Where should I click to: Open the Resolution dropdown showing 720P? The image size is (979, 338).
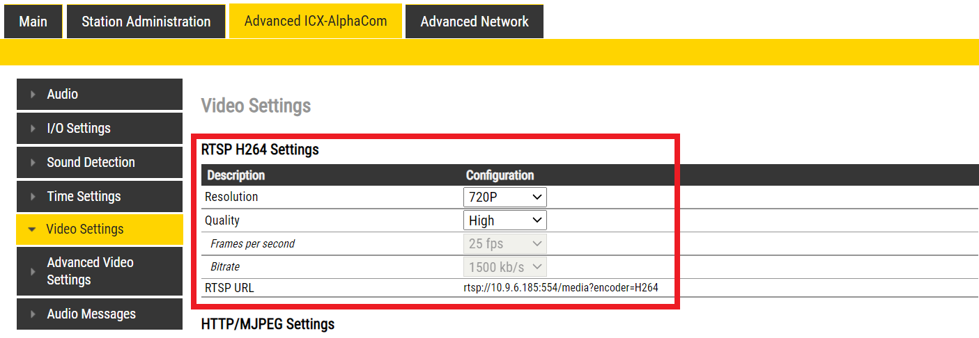pyautogui.click(x=504, y=197)
